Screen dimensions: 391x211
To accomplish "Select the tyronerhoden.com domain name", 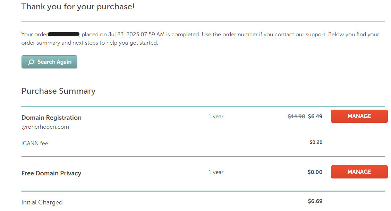I will coord(45,127).
